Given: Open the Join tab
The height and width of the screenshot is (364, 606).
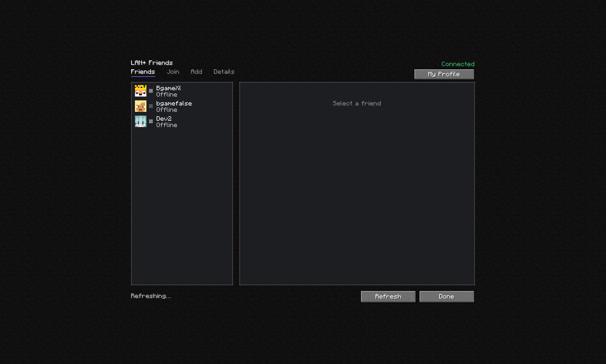Looking at the screenshot, I should pos(173,72).
